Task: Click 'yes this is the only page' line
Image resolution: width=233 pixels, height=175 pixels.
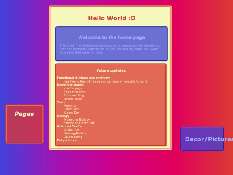Action: tap(107, 81)
